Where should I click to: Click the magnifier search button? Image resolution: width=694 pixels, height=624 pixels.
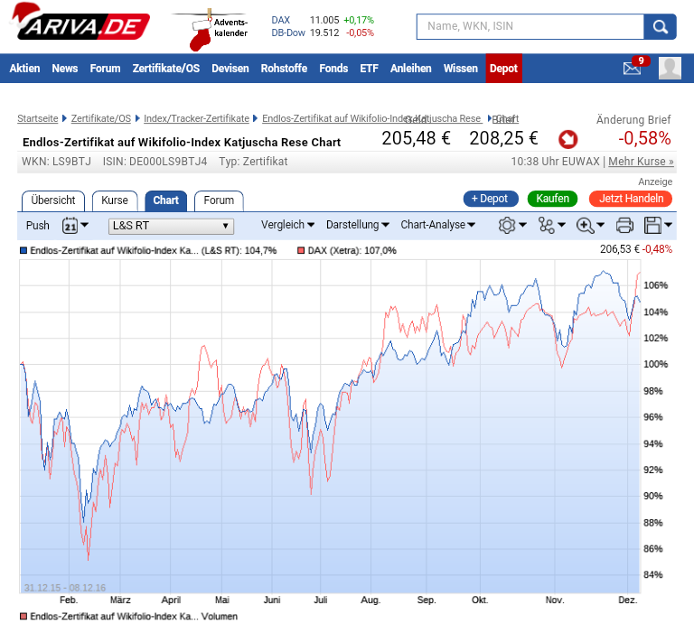[660, 26]
